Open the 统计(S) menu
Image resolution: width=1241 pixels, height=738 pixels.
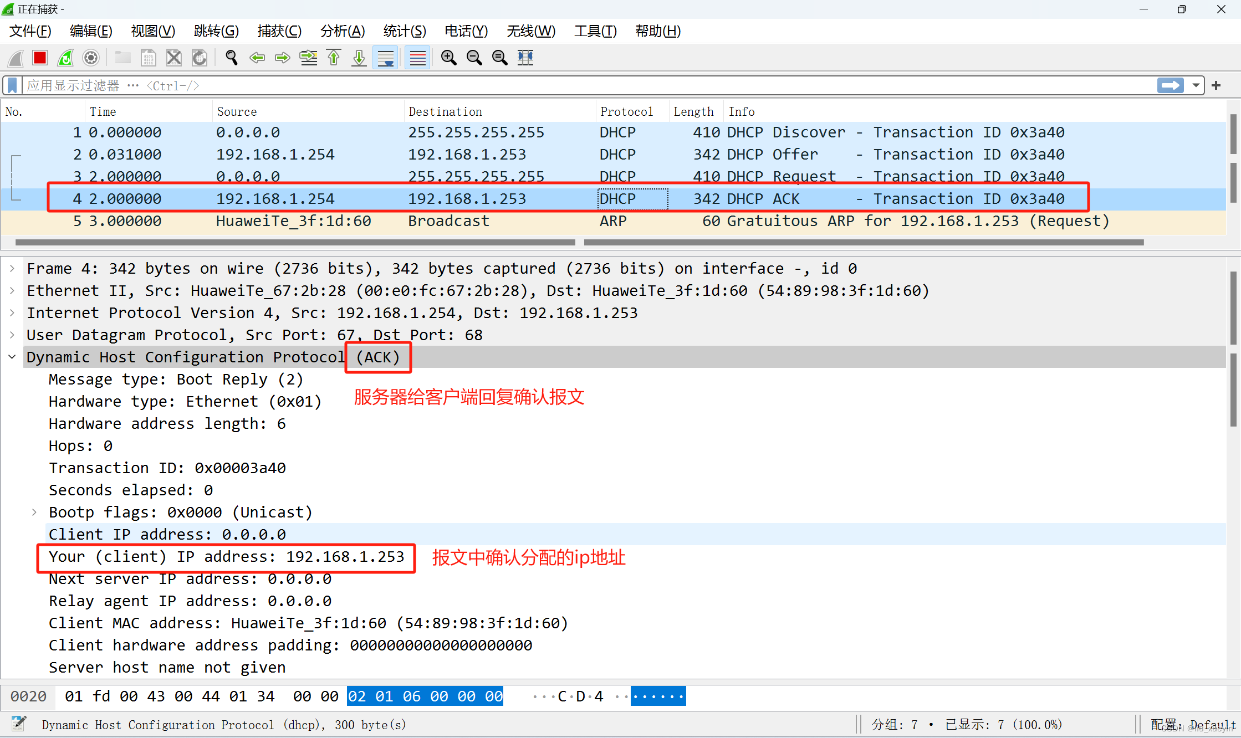tap(404, 31)
